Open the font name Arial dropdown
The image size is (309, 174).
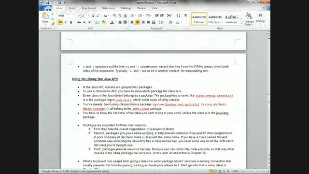(79, 15)
